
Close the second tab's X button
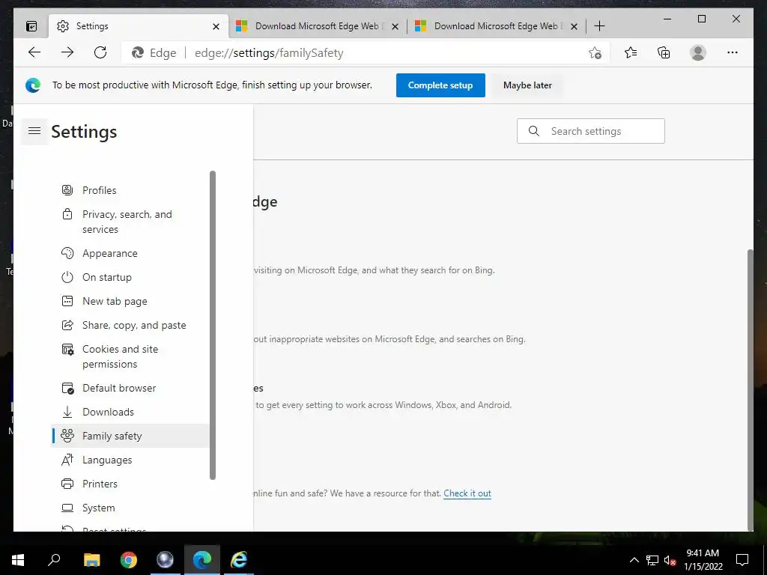point(395,26)
